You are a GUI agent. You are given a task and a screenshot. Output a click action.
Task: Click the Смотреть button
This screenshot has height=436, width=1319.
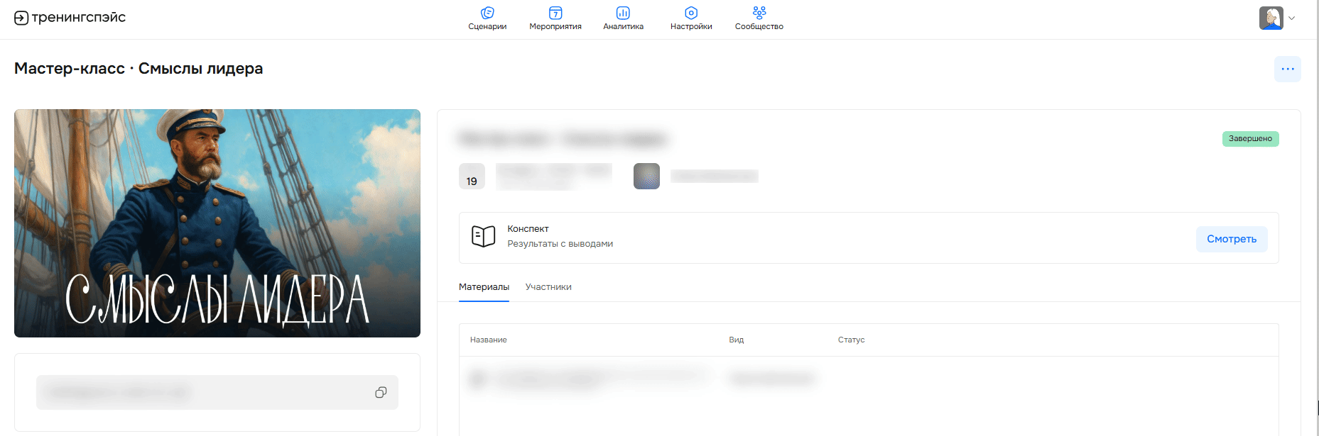[x=1232, y=239]
